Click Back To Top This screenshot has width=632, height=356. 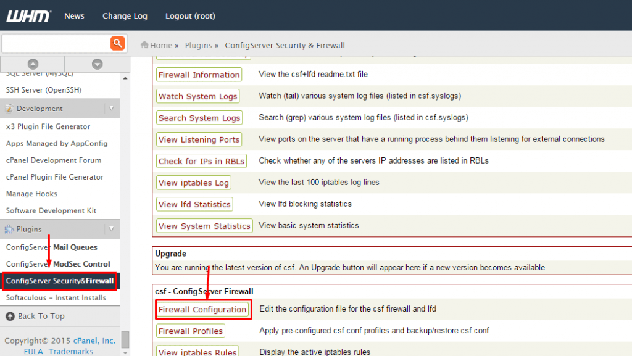click(x=41, y=317)
